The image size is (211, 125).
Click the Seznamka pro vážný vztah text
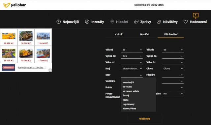pyautogui.click(x=149, y=5)
